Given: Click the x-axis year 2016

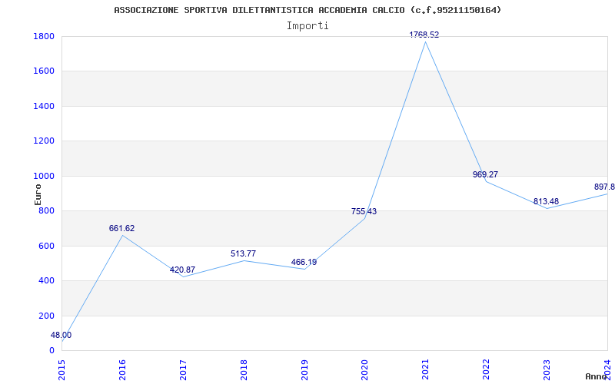Looking at the screenshot, I should tap(123, 369).
